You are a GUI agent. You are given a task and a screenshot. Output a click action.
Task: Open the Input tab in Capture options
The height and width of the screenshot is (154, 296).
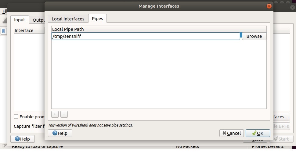[20, 20]
